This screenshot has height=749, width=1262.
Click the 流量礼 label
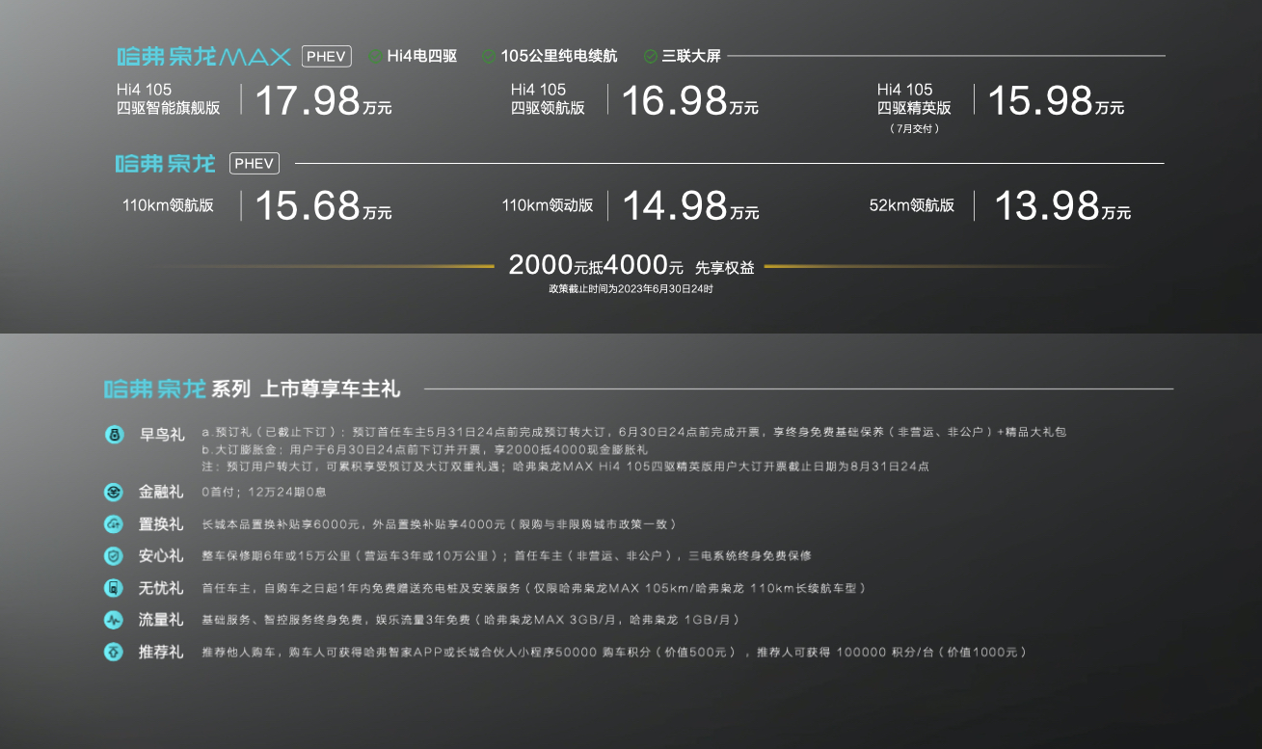(161, 620)
